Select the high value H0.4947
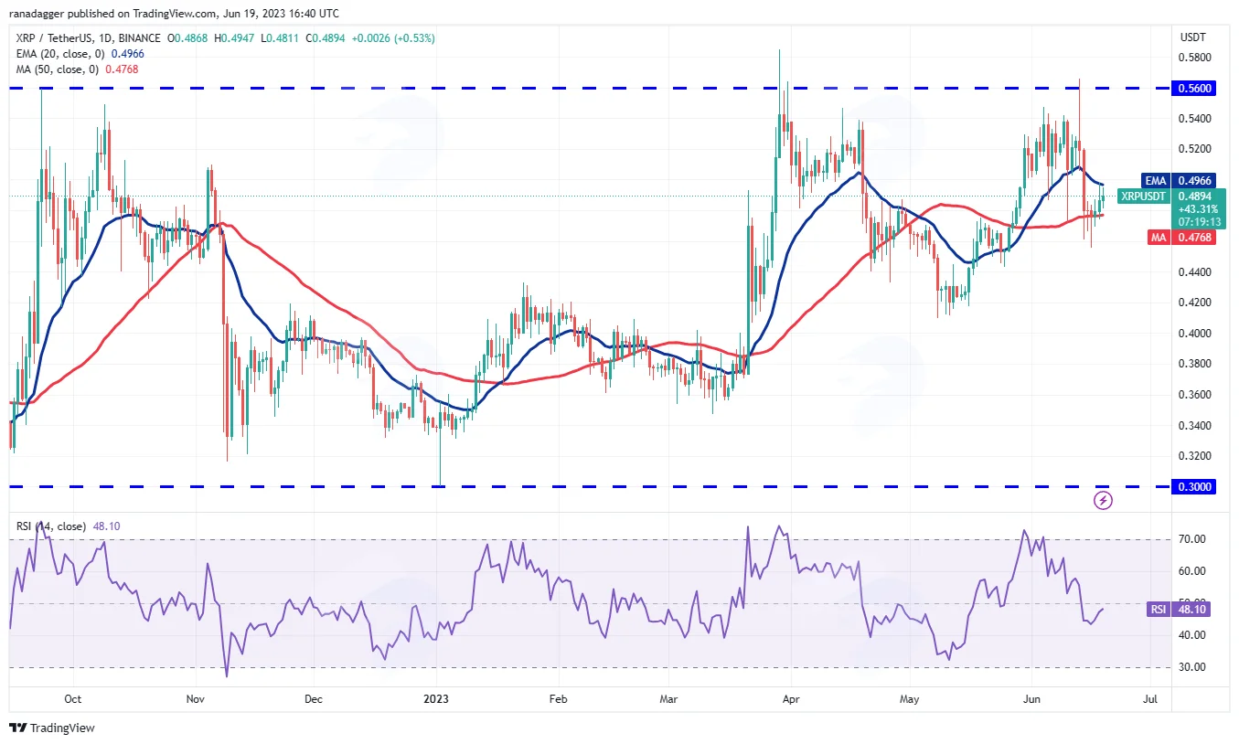 [x=235, y=38]
